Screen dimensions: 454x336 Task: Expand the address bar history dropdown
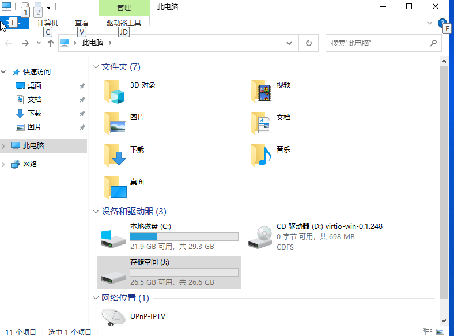[x=296, y=43]
